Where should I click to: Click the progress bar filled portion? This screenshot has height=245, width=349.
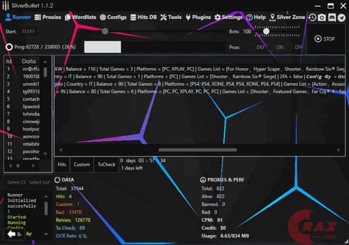[x=103, y=47]
